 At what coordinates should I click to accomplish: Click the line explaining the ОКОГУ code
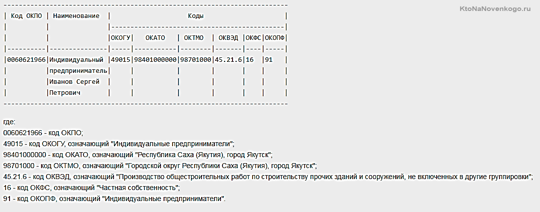[119, 143]
